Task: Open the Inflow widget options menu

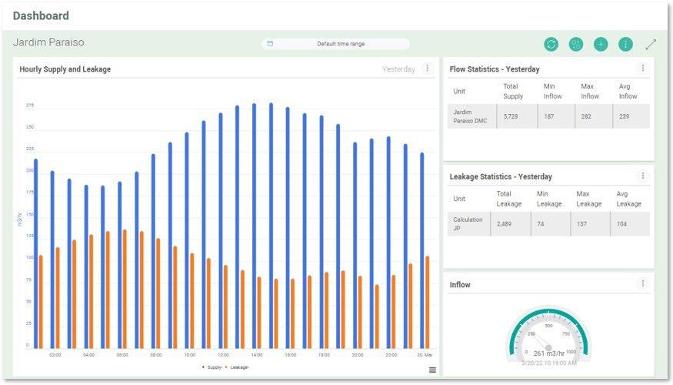Action: coord(642,283)
